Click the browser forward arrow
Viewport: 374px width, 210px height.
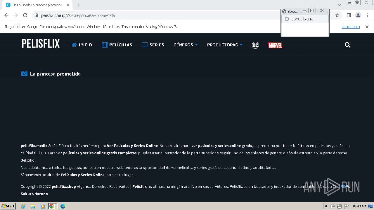click(16, 15)
